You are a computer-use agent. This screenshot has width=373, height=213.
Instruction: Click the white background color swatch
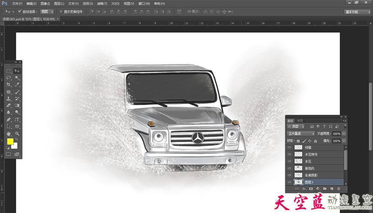(15, 146)
